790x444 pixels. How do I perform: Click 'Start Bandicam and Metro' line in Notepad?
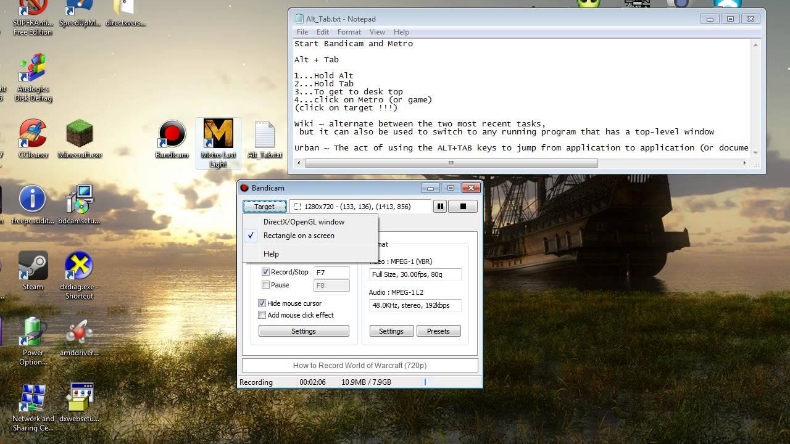tap(354, 44)
